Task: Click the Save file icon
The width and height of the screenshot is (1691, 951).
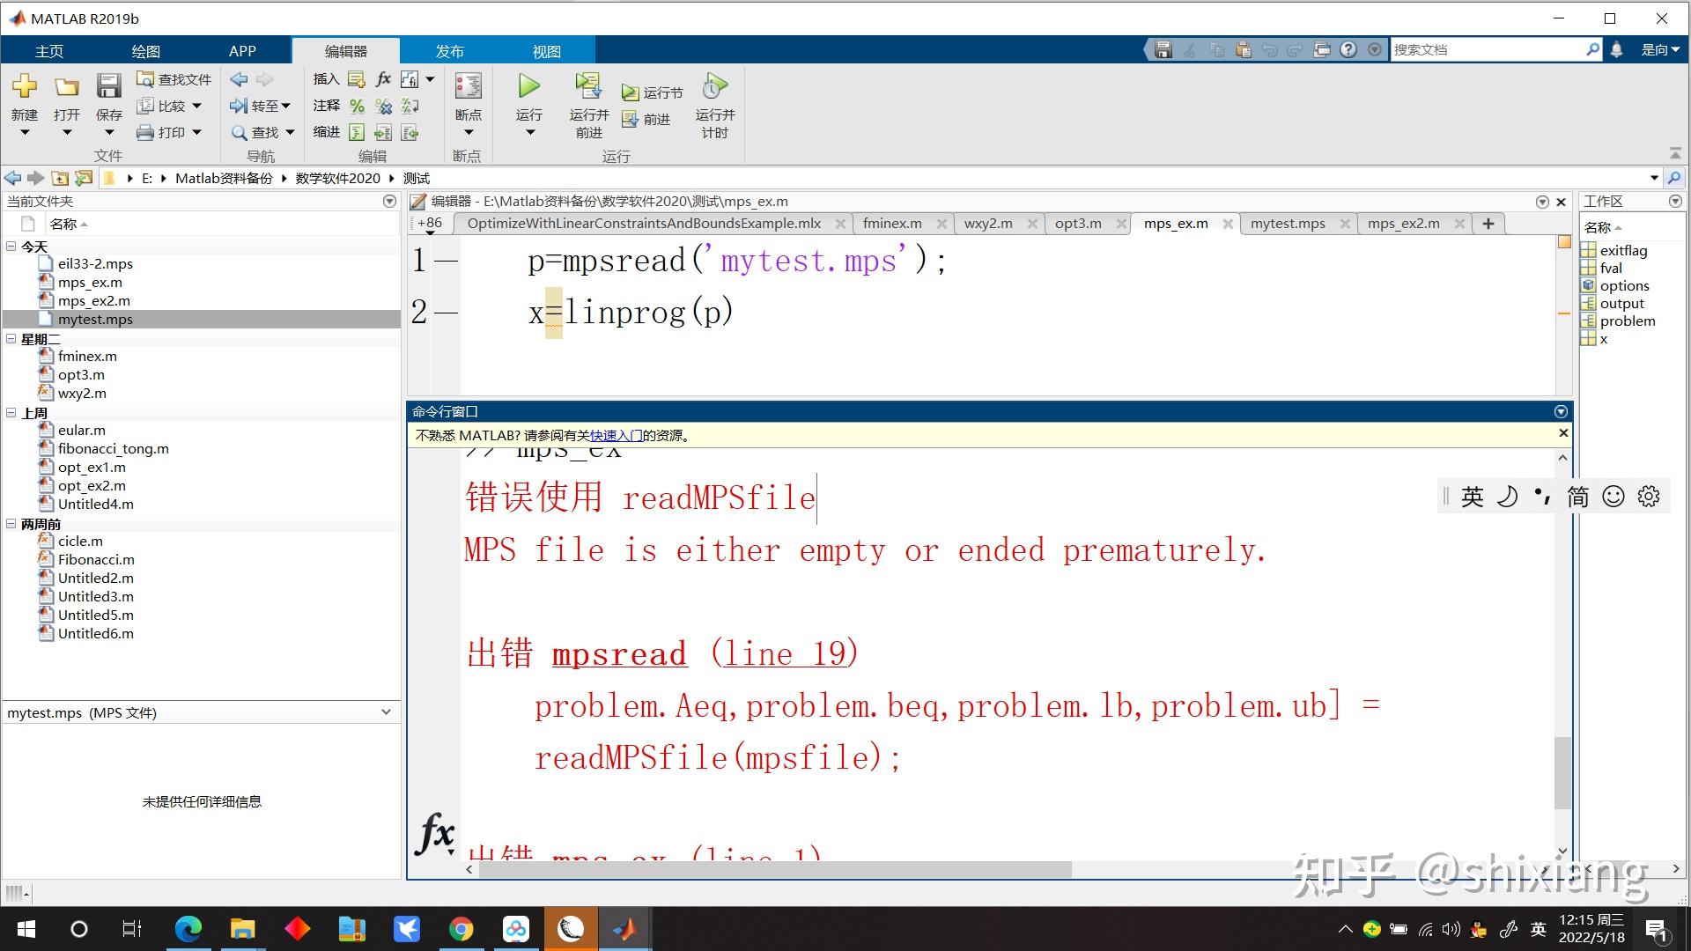Action: (x=108, y=86)
